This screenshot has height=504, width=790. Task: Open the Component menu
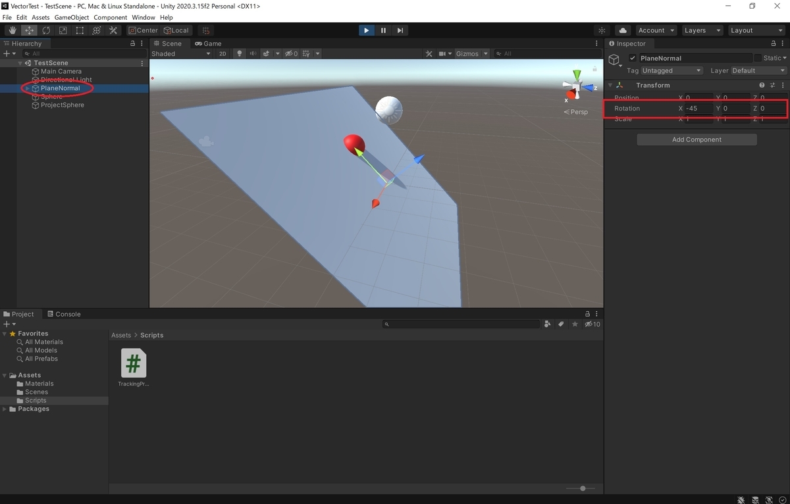click(111, 17)
